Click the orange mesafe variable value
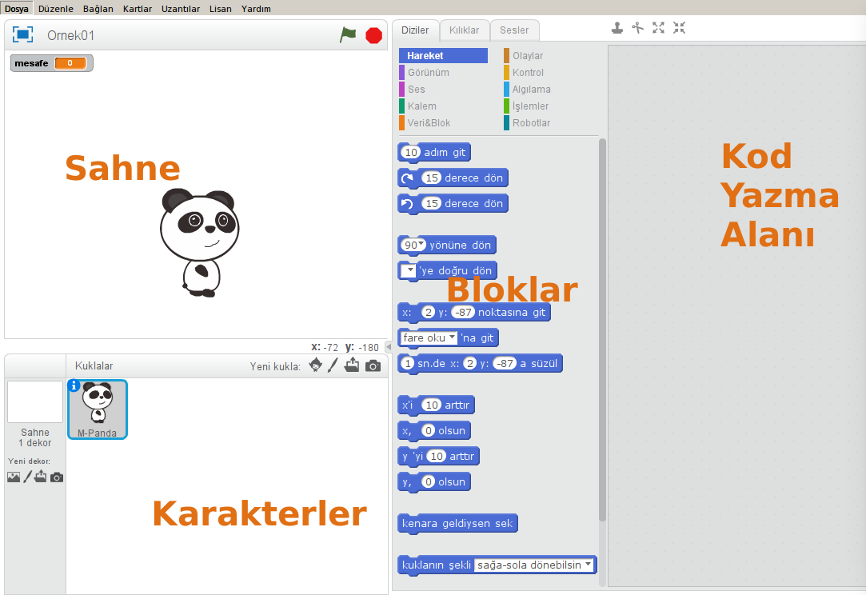Viewport: 866px width, 595px height. click(70, 63)
